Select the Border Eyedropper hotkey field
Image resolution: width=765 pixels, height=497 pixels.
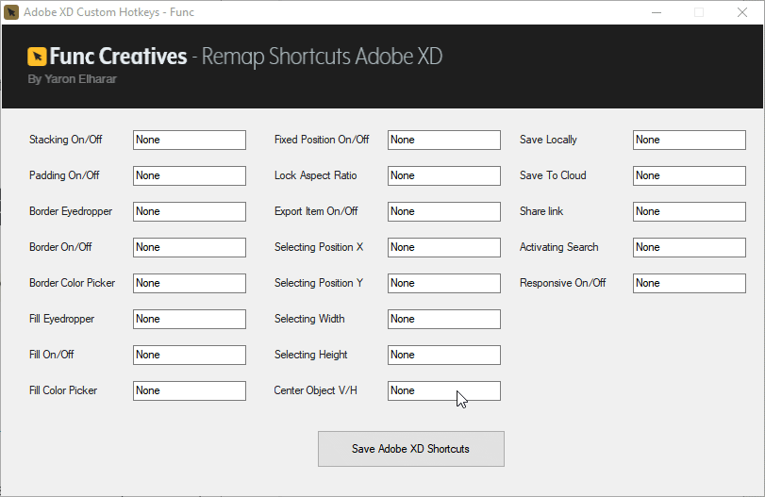tap(190, 211)
